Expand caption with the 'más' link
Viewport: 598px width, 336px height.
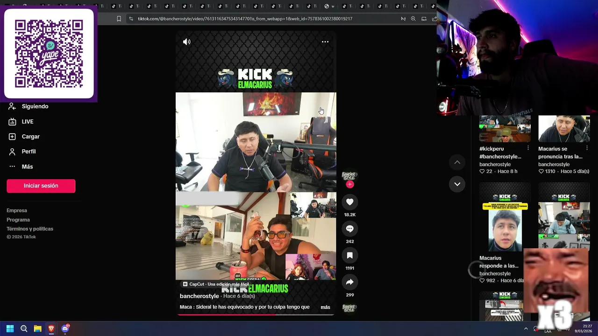coord(325,307)
